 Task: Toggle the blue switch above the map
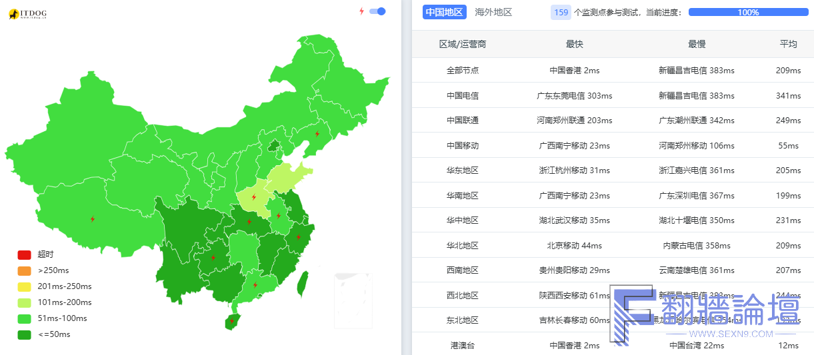pyautogui.click(x=378, y=11)
